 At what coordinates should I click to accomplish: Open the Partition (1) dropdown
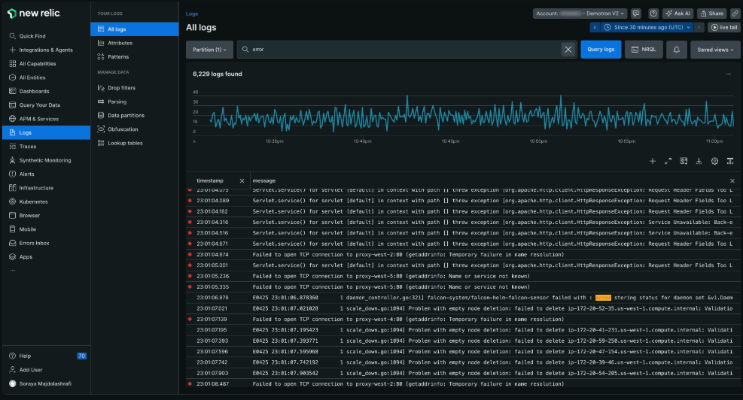point(209,50)
